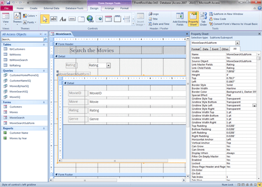
Task: Select the Text Box control tool
Action: (53, 19)
